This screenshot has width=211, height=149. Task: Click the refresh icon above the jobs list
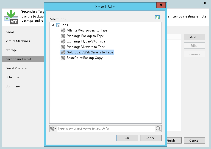point(157,17)
